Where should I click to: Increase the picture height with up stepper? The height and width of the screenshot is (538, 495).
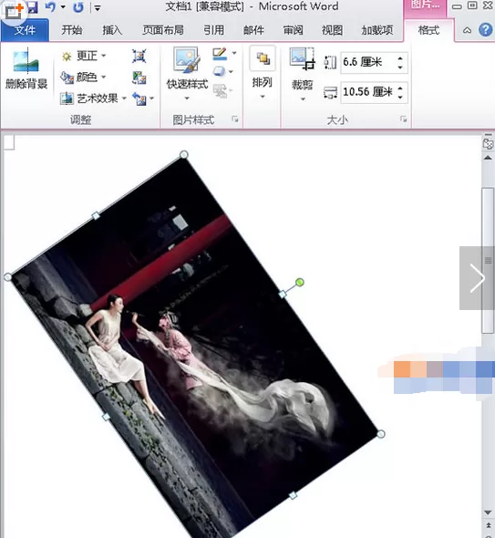pyautogui.click(x=400, y=58)
